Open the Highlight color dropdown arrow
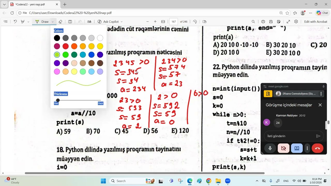 pyautogui.click(x=28, y=22)
